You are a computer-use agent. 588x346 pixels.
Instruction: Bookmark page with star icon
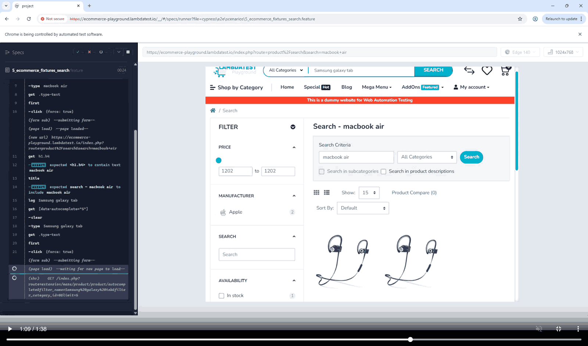520,19
